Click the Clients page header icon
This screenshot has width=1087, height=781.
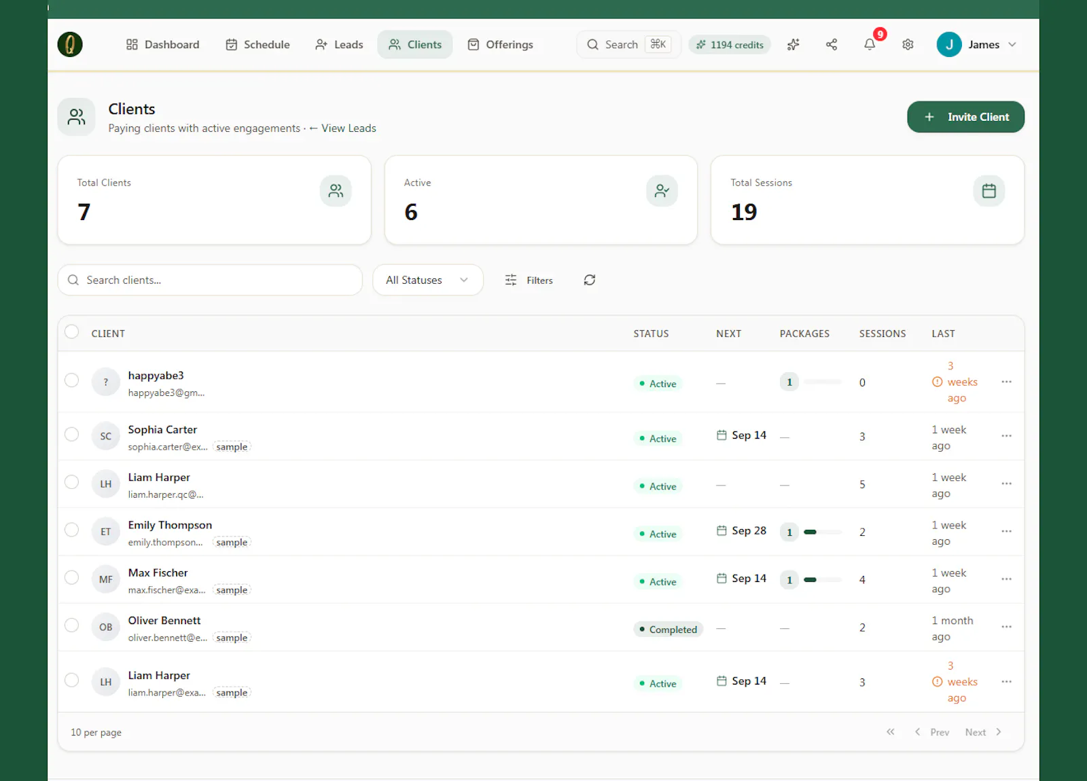[x=76, y=117]
